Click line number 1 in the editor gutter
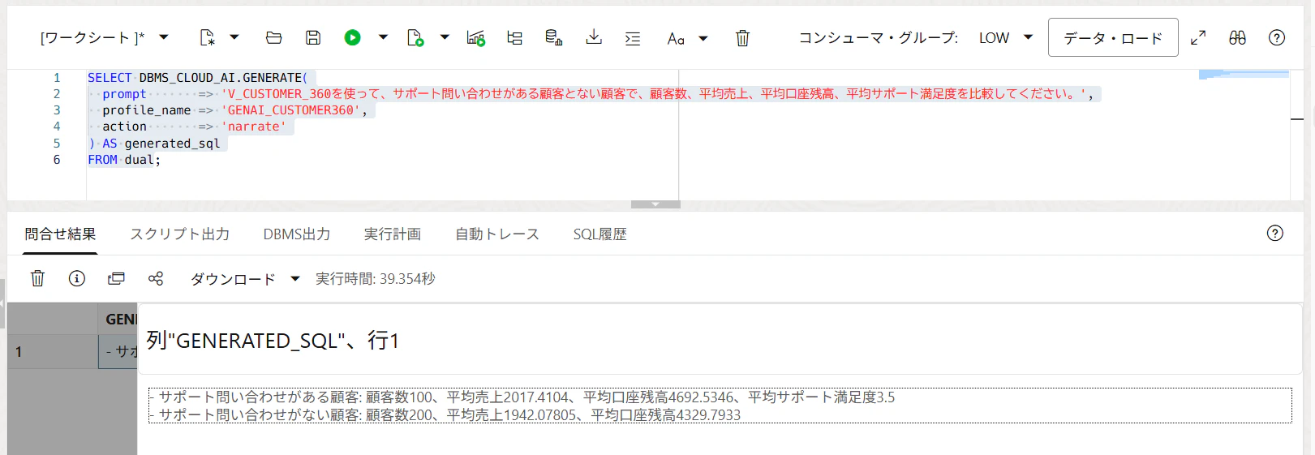This screenshot has width=1315, height=455. [57, 78]
